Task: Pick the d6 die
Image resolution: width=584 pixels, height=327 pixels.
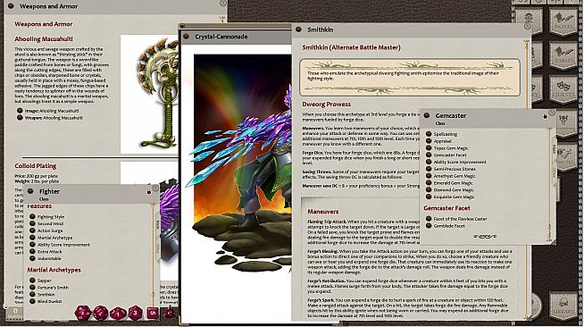Action: (153, 313)
